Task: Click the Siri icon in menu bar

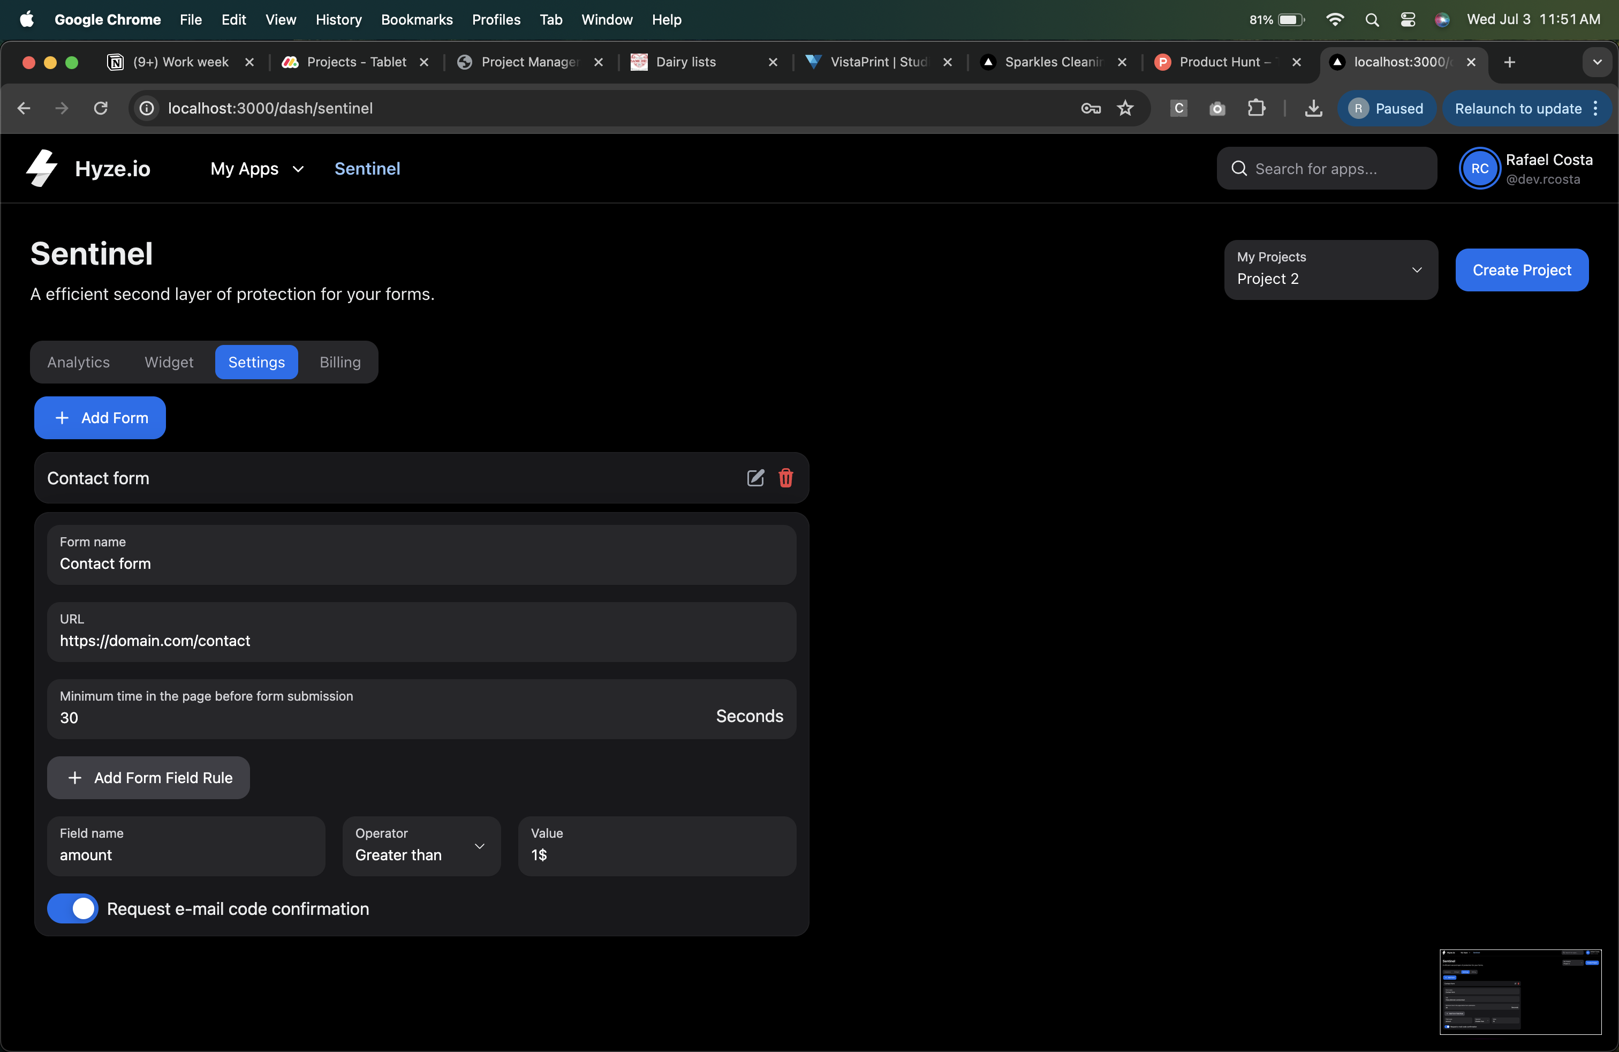Action: pos(1441,20)
